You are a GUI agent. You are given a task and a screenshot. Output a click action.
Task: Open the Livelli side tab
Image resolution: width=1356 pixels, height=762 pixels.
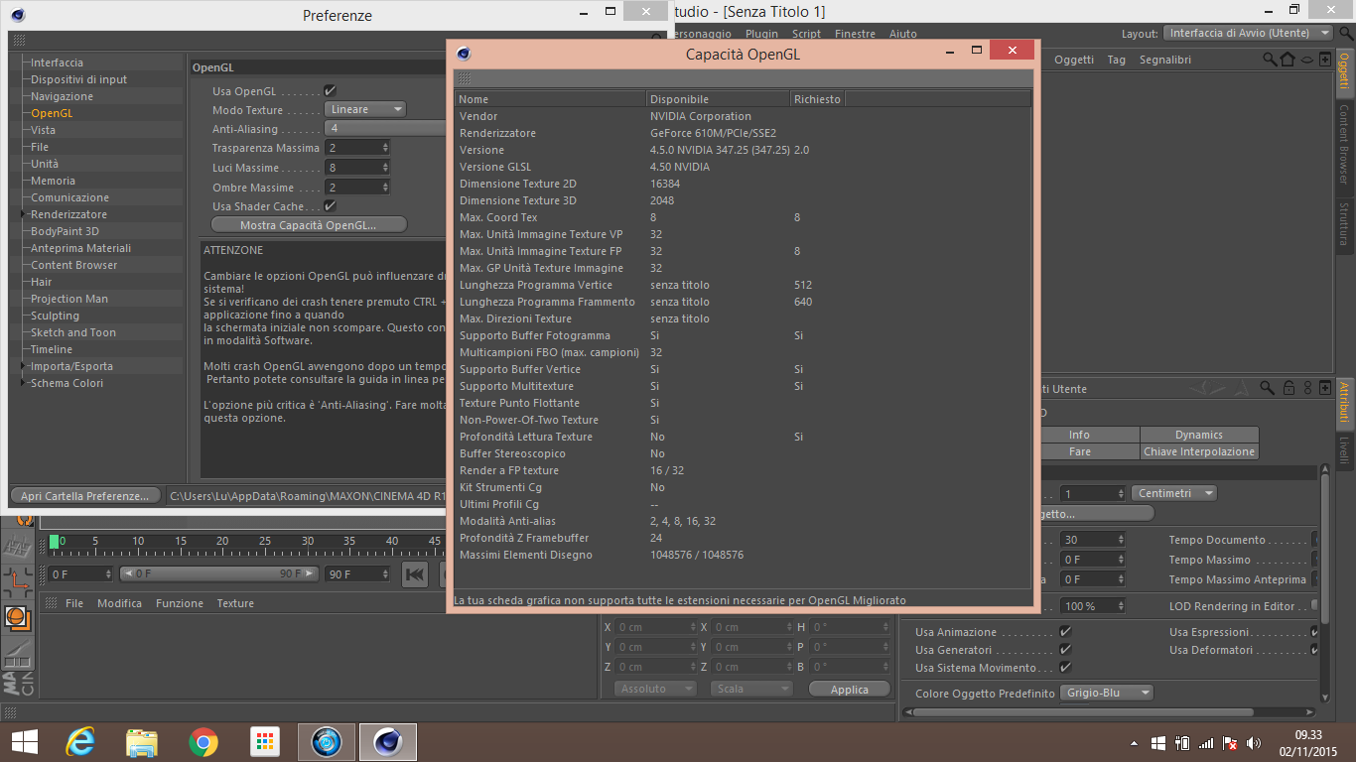(1344, 449)
